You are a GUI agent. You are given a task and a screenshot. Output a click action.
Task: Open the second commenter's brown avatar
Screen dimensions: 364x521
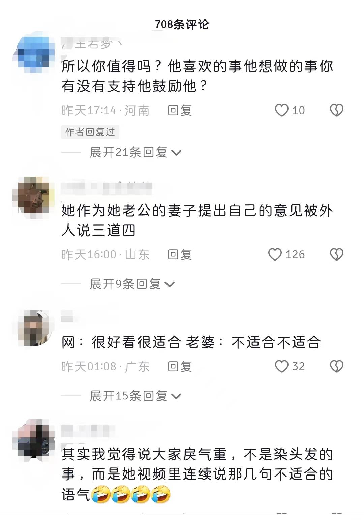(x=33, y=197)
